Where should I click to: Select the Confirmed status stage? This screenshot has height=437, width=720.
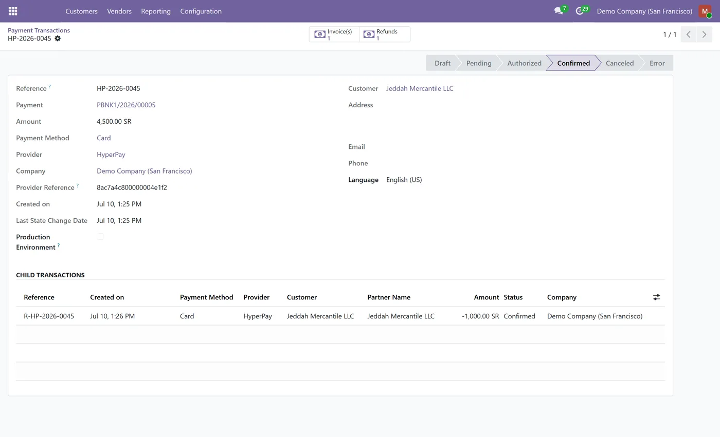[x=573, y=63]
